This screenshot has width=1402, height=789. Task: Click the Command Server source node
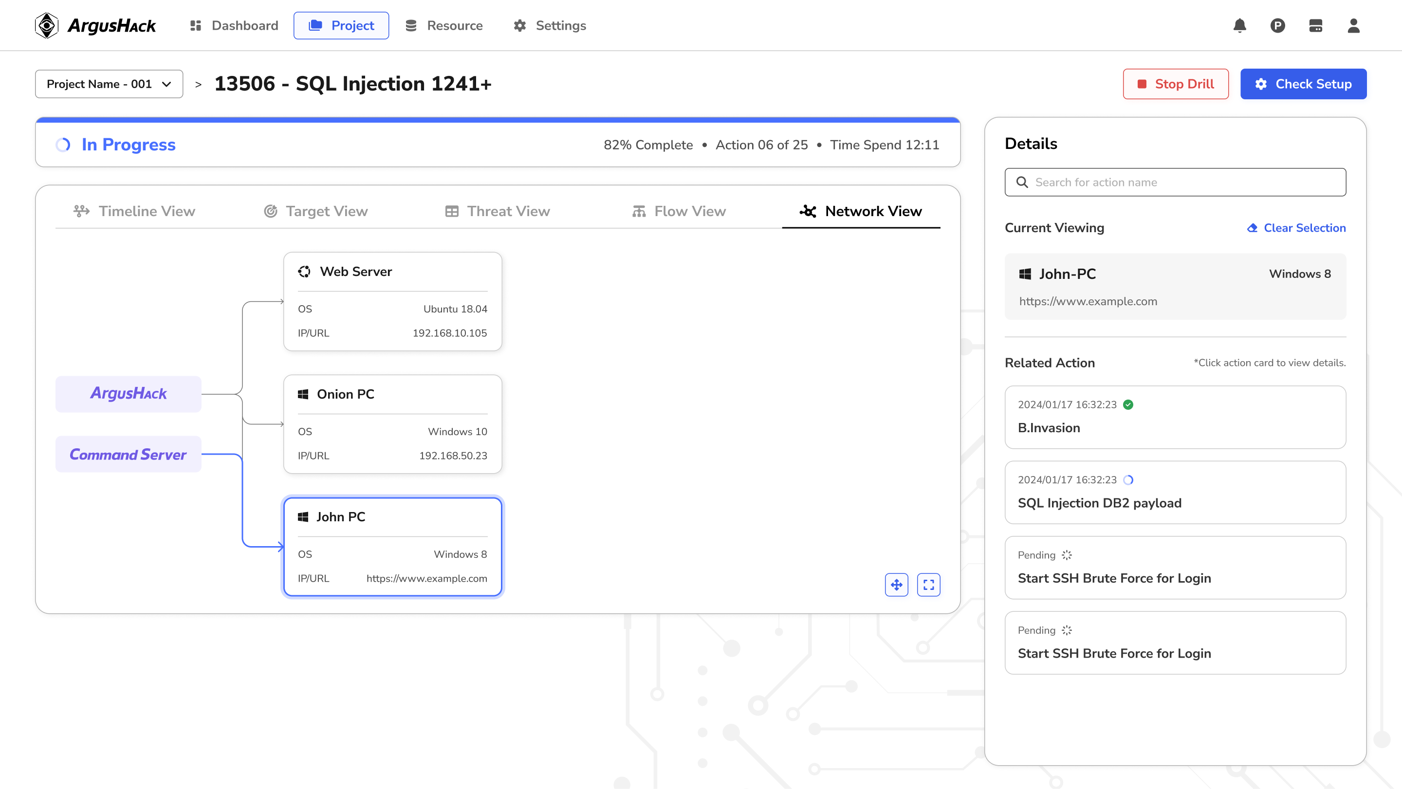[129, 454]
